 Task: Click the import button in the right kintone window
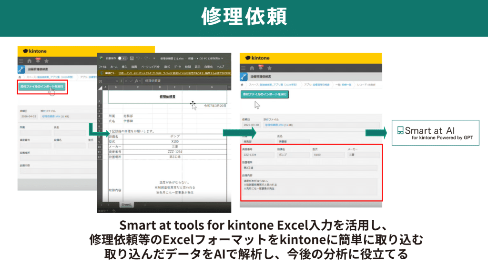click(x=264, y=94)
